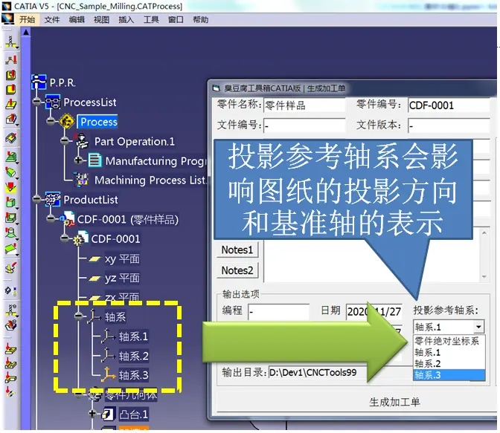Viewport: 500px width, 433px height.
Task: Click the Machining Process List icon
Action: click(82, 180)
